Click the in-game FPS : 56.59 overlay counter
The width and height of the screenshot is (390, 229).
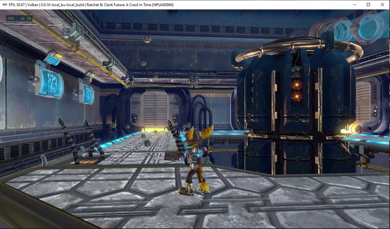[x=19, y=19]
